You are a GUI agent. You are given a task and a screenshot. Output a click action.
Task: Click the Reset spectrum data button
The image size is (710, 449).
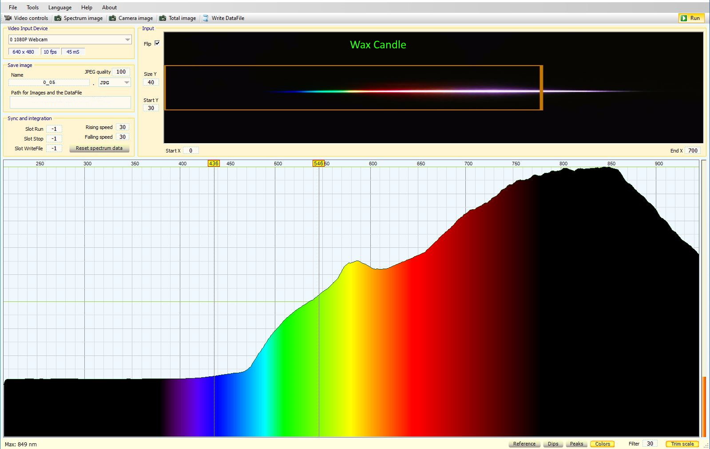99,148
